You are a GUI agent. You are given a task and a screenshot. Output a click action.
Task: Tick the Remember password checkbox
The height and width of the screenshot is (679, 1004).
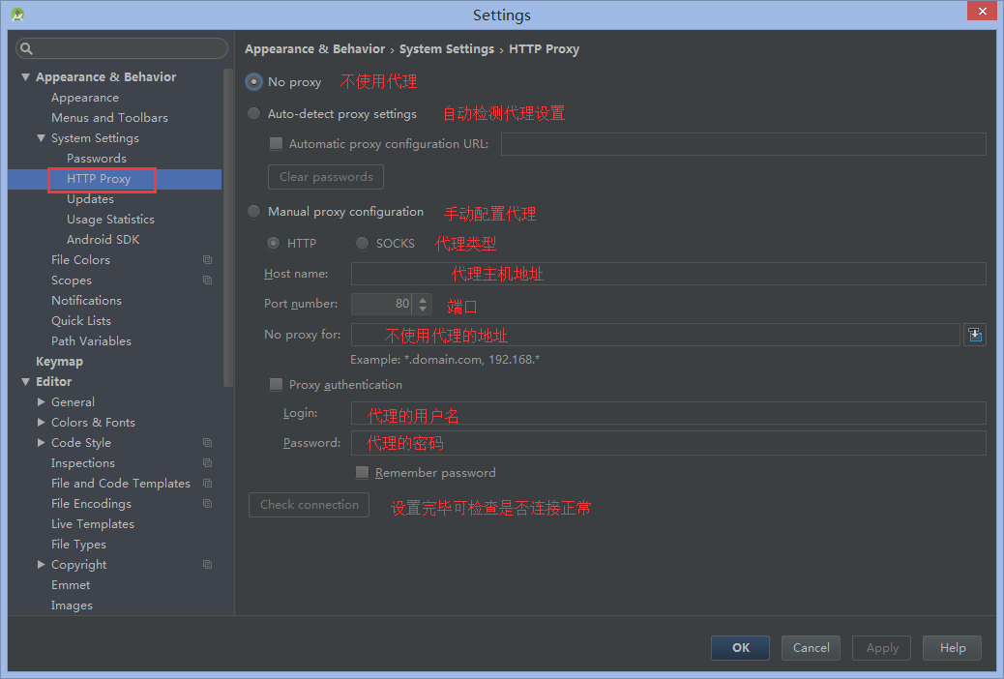click(363, 473)
